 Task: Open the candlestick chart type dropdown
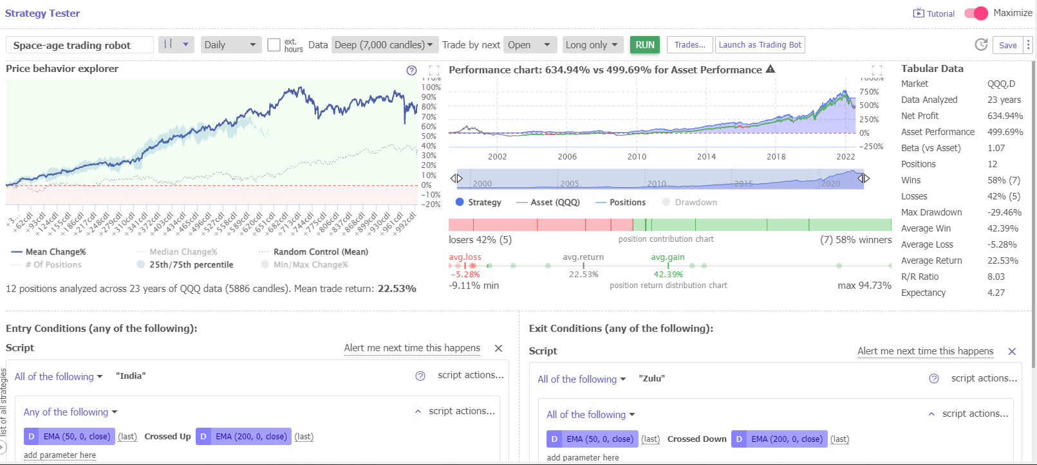pyautogui.click(x=176, y=44)
